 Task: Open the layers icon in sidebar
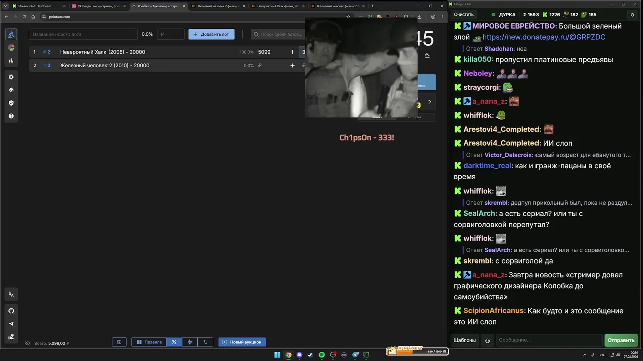click(11, 90)
